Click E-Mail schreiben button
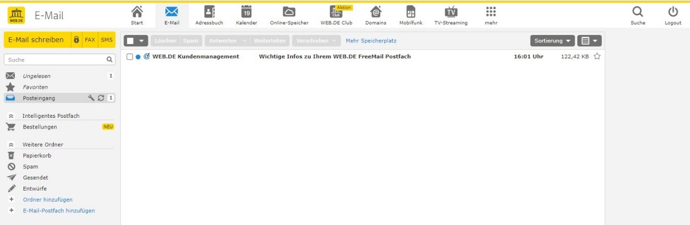 (x=37, y=40)
